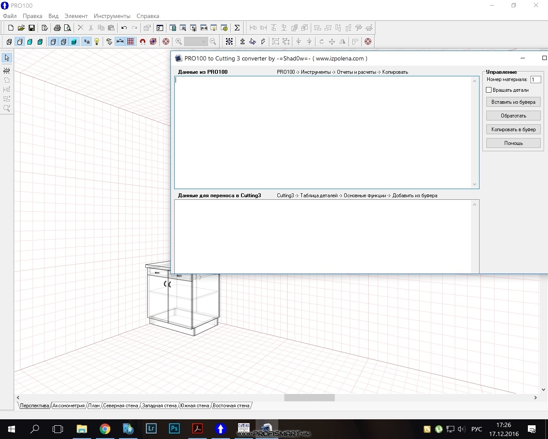Select the selection arrow tool in left sidebar
Viewport: 548px width, 439px height.
click(7, 58)
